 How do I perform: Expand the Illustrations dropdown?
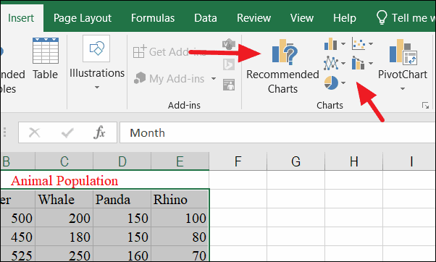[97, 88]
